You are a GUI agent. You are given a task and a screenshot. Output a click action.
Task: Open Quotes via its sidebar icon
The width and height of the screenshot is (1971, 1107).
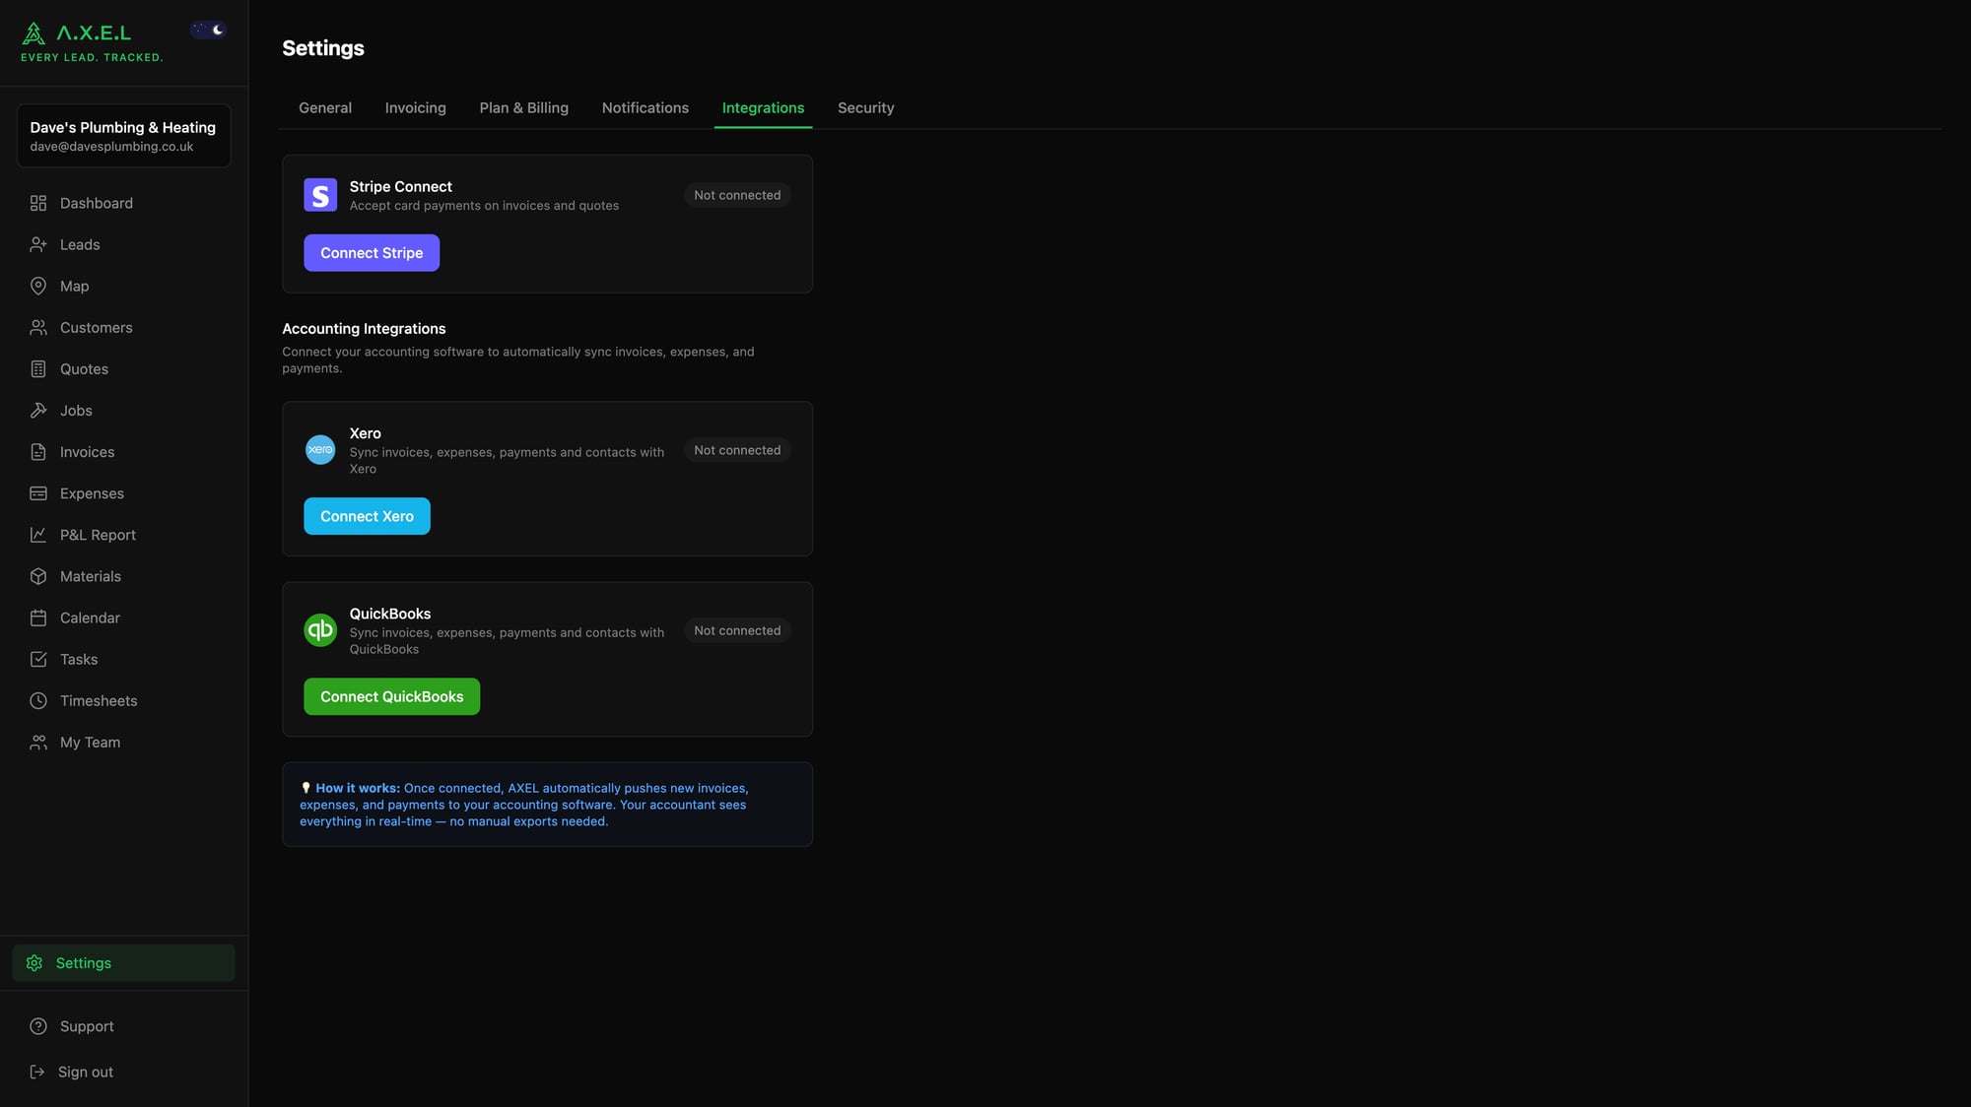click(x=38, y=368)
